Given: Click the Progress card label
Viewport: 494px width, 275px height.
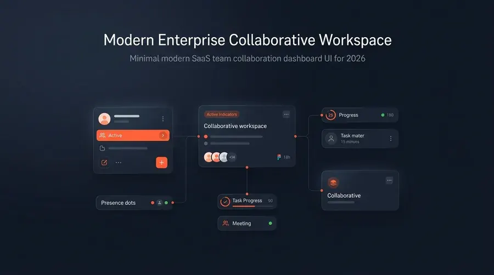Looking at the screenshot, I should click(349, 115).
